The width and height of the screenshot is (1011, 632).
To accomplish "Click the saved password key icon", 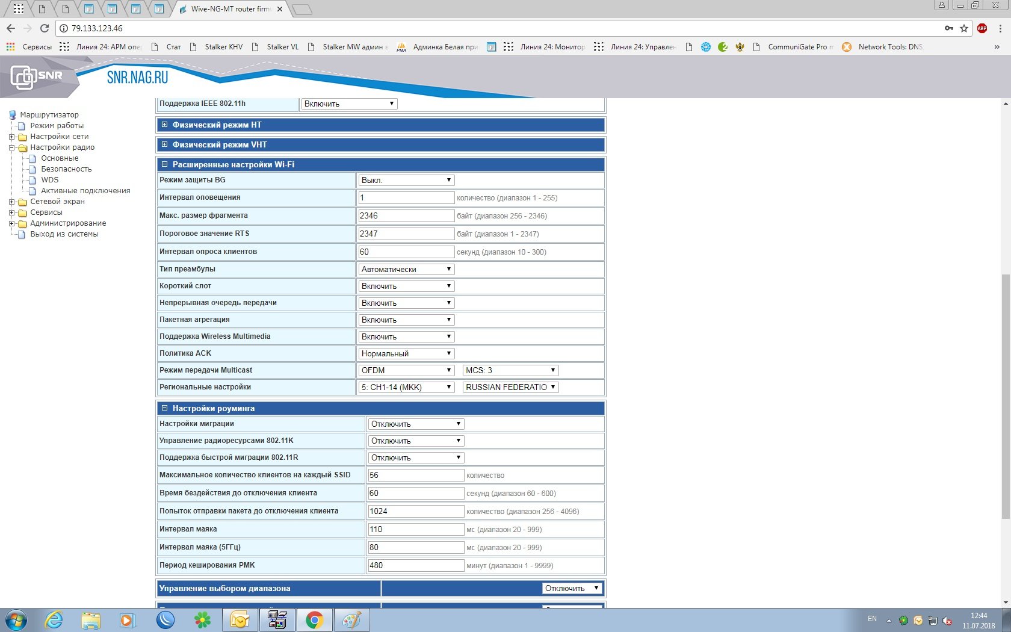I will [949, 28].
